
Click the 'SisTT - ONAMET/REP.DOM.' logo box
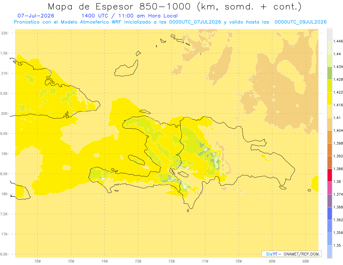click(x=292, y=254)
